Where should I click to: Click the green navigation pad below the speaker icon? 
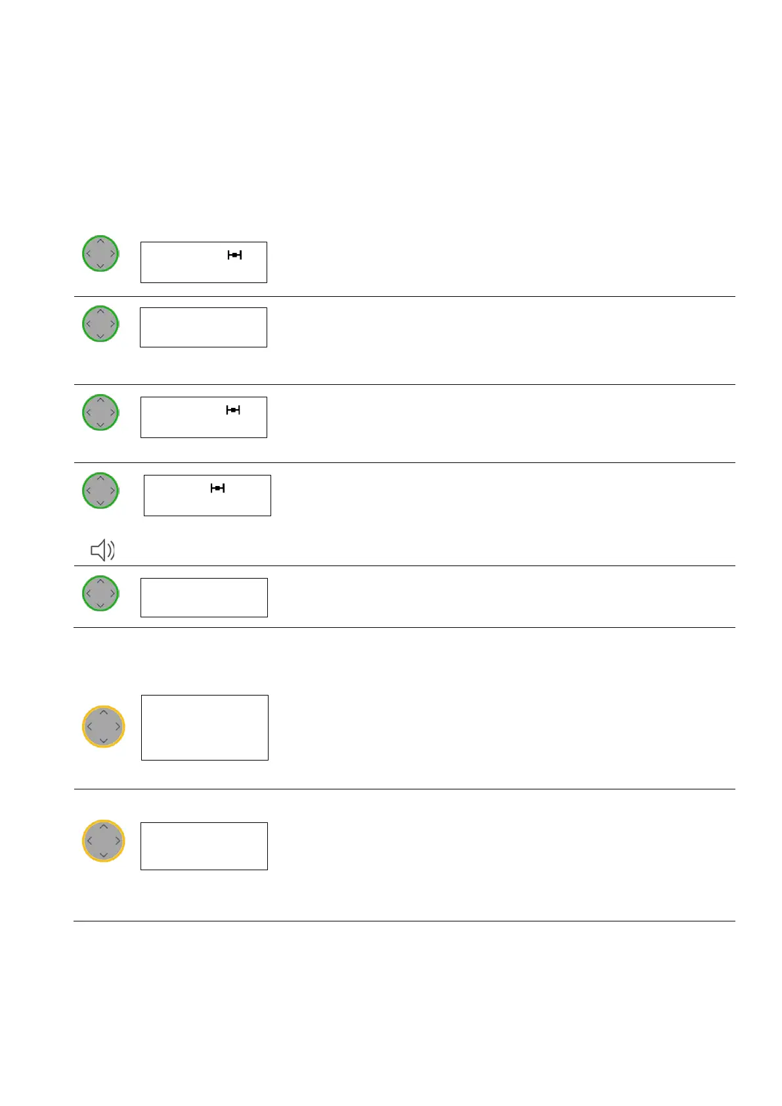[100, 593]
